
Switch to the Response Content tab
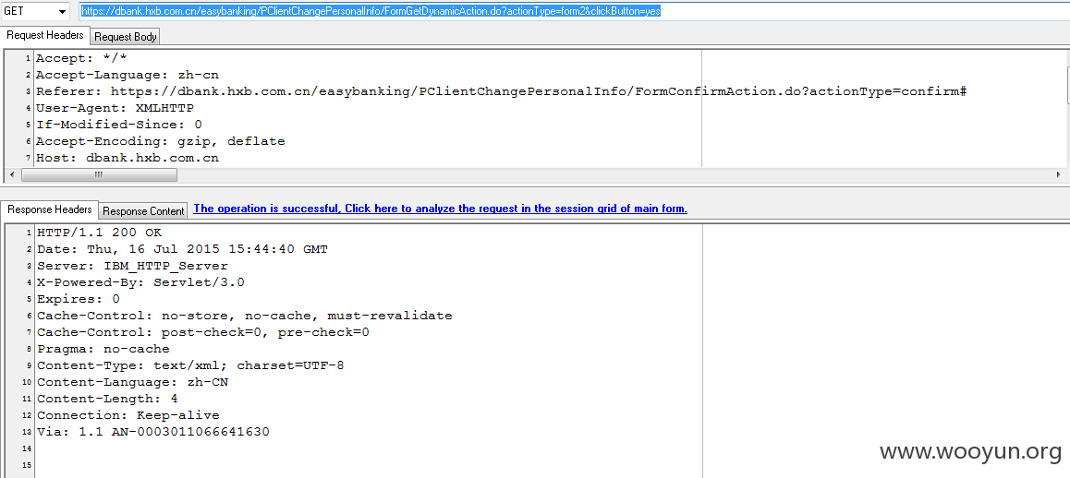(x=143, y=210)
